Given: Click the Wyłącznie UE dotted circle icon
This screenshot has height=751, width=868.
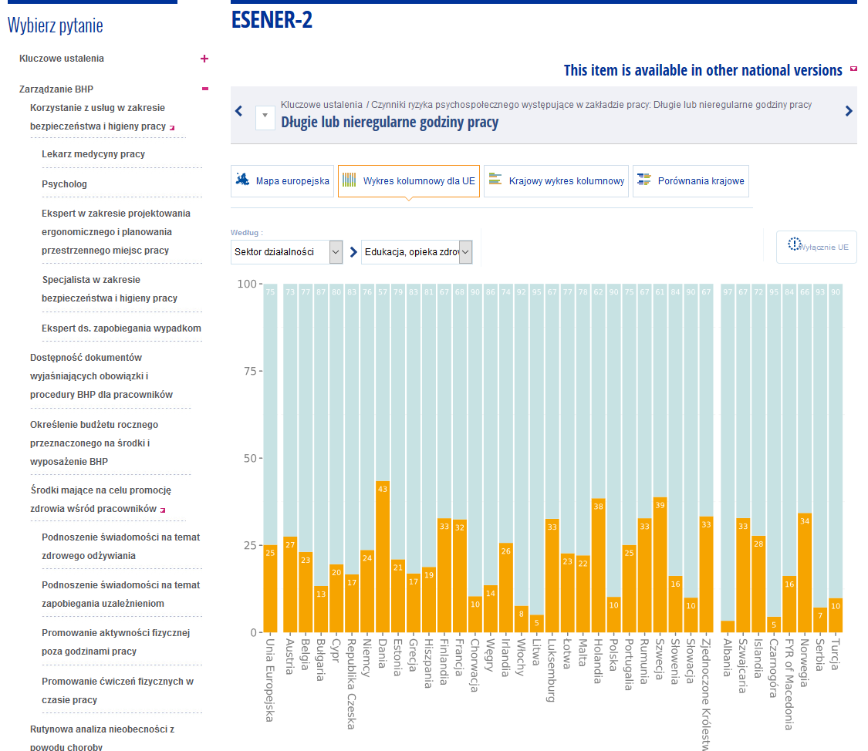Looking at the screenshot, I should point(795,244).
